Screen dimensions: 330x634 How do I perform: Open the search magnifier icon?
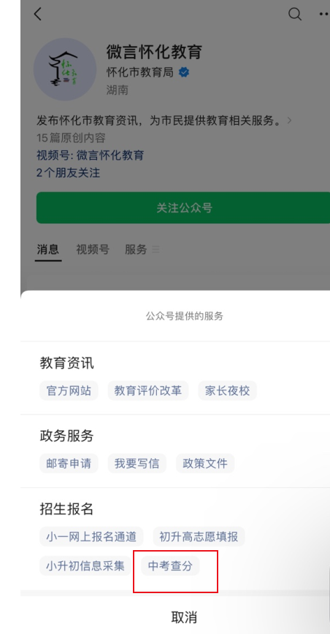coord(295,14)
